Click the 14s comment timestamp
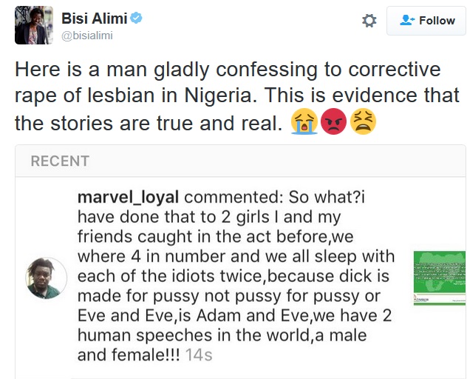467x379 pixels. (x=198, y=355)
